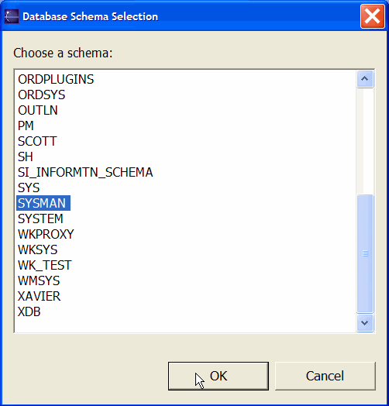Choose the OUTLN schema entry

(x=38, y=110)
